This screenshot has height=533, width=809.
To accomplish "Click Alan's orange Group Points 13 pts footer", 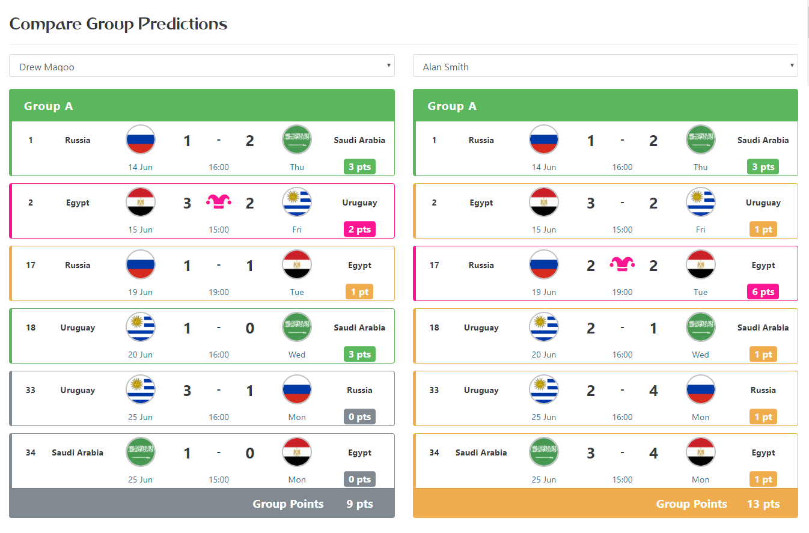I will point(605,504).
